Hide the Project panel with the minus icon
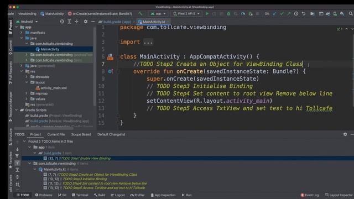The width and height of the screenshot is (354, 199). tap(93, 22)
